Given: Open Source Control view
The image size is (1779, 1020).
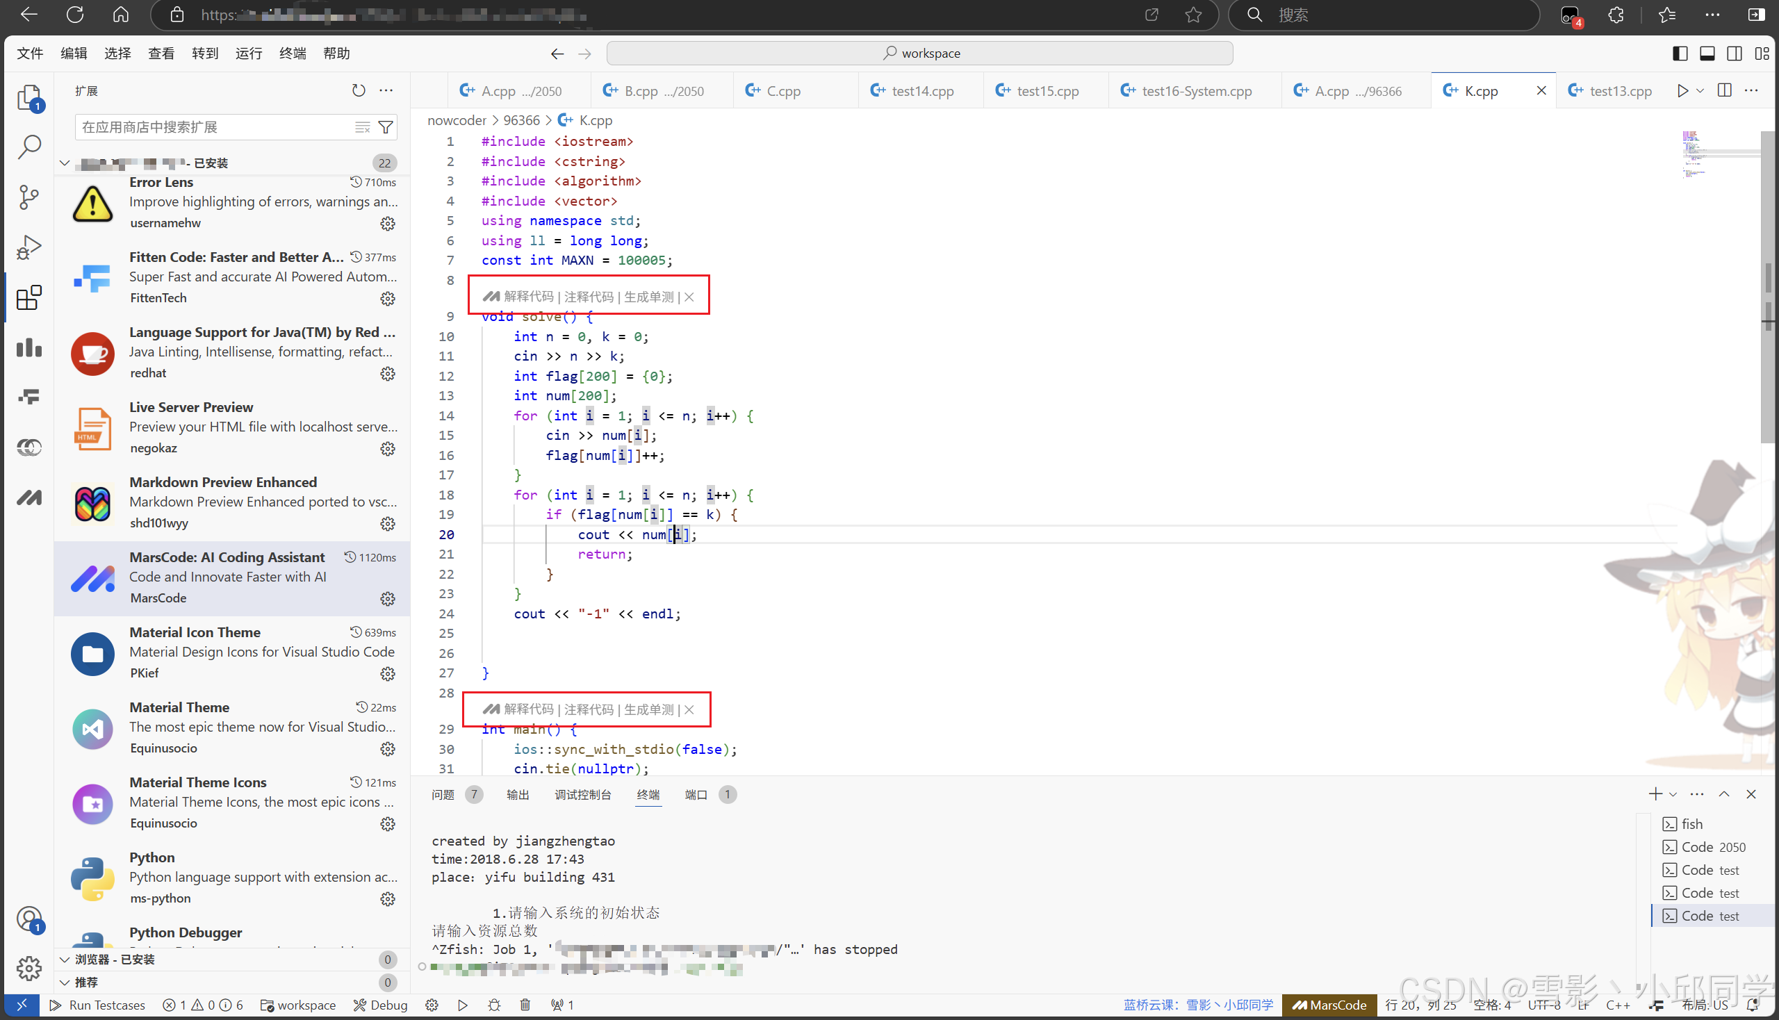Looking at the screenshot, I should click(28, 197).
